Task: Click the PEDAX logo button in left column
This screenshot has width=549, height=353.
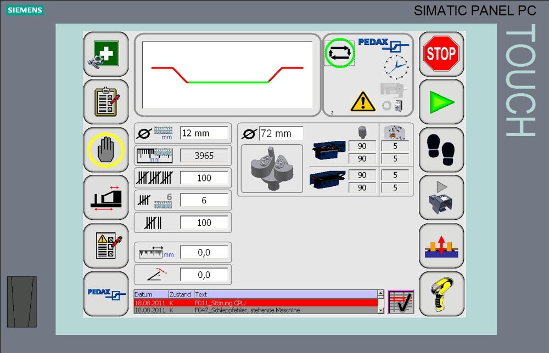Action: [x=106, y=294]
